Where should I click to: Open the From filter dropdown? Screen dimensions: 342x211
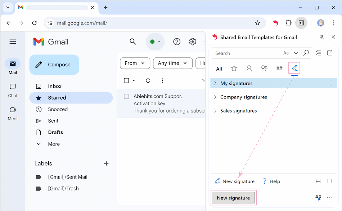coord(135,63)
